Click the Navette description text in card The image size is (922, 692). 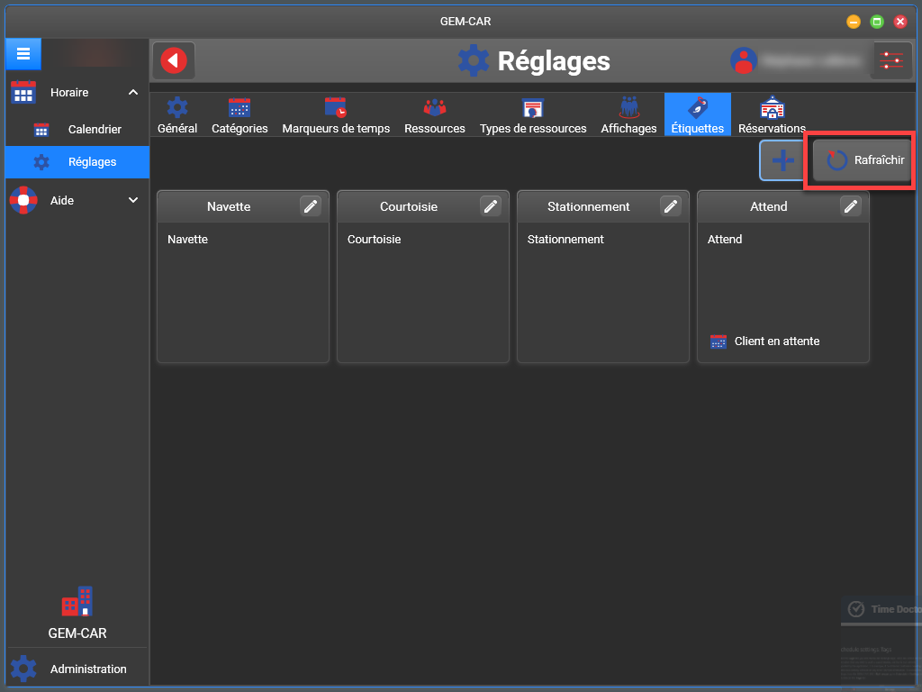click(187, 240)
